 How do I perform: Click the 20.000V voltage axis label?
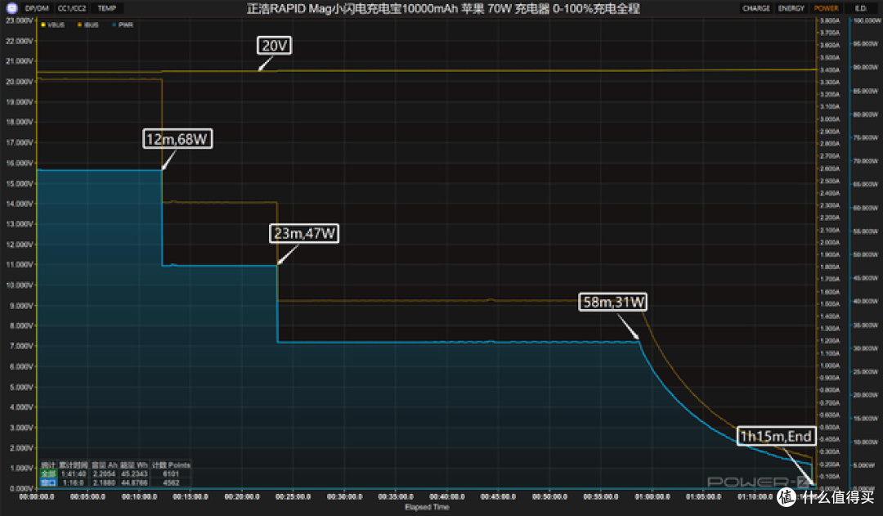coord(20,82)
